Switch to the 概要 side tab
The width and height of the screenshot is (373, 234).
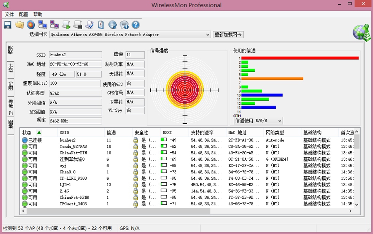10,50
